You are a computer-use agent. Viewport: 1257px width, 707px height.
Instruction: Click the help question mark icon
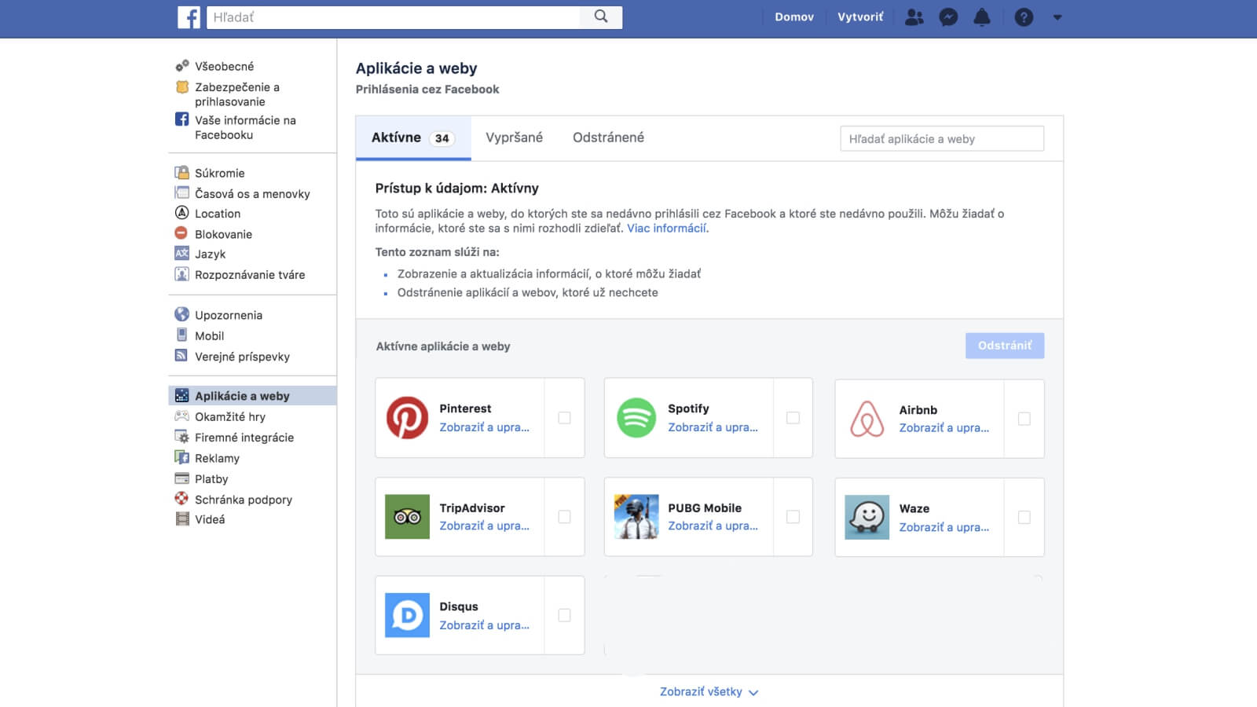[x=1024, y=17]
